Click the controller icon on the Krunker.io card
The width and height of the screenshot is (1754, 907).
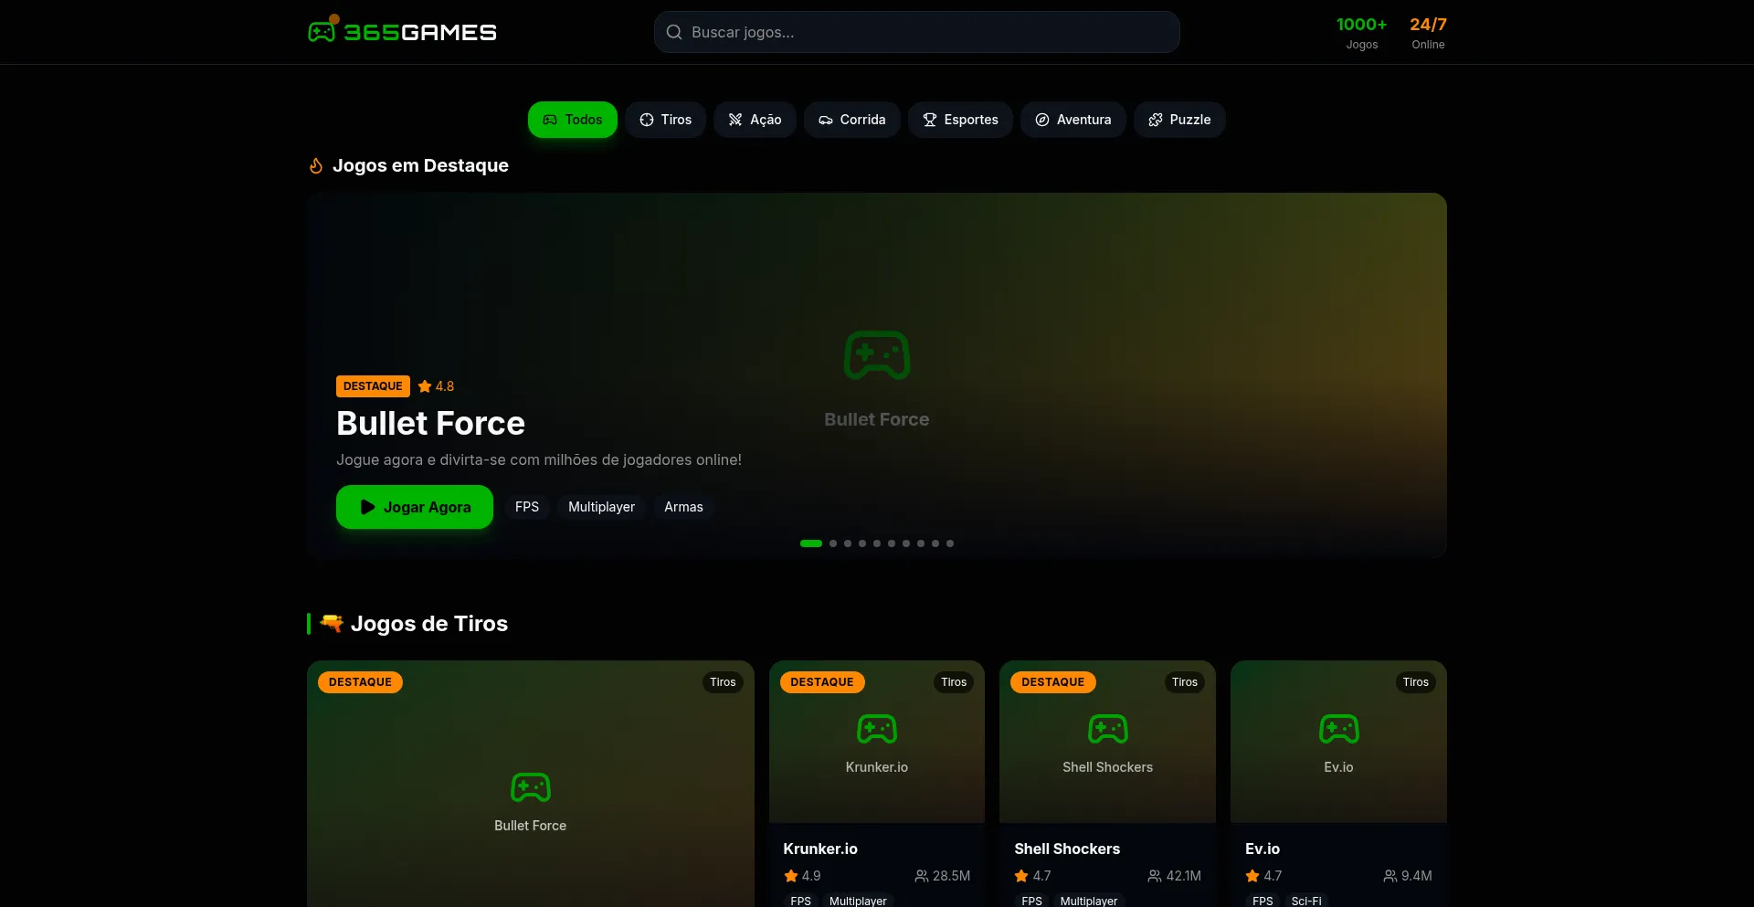coord(877,729)
